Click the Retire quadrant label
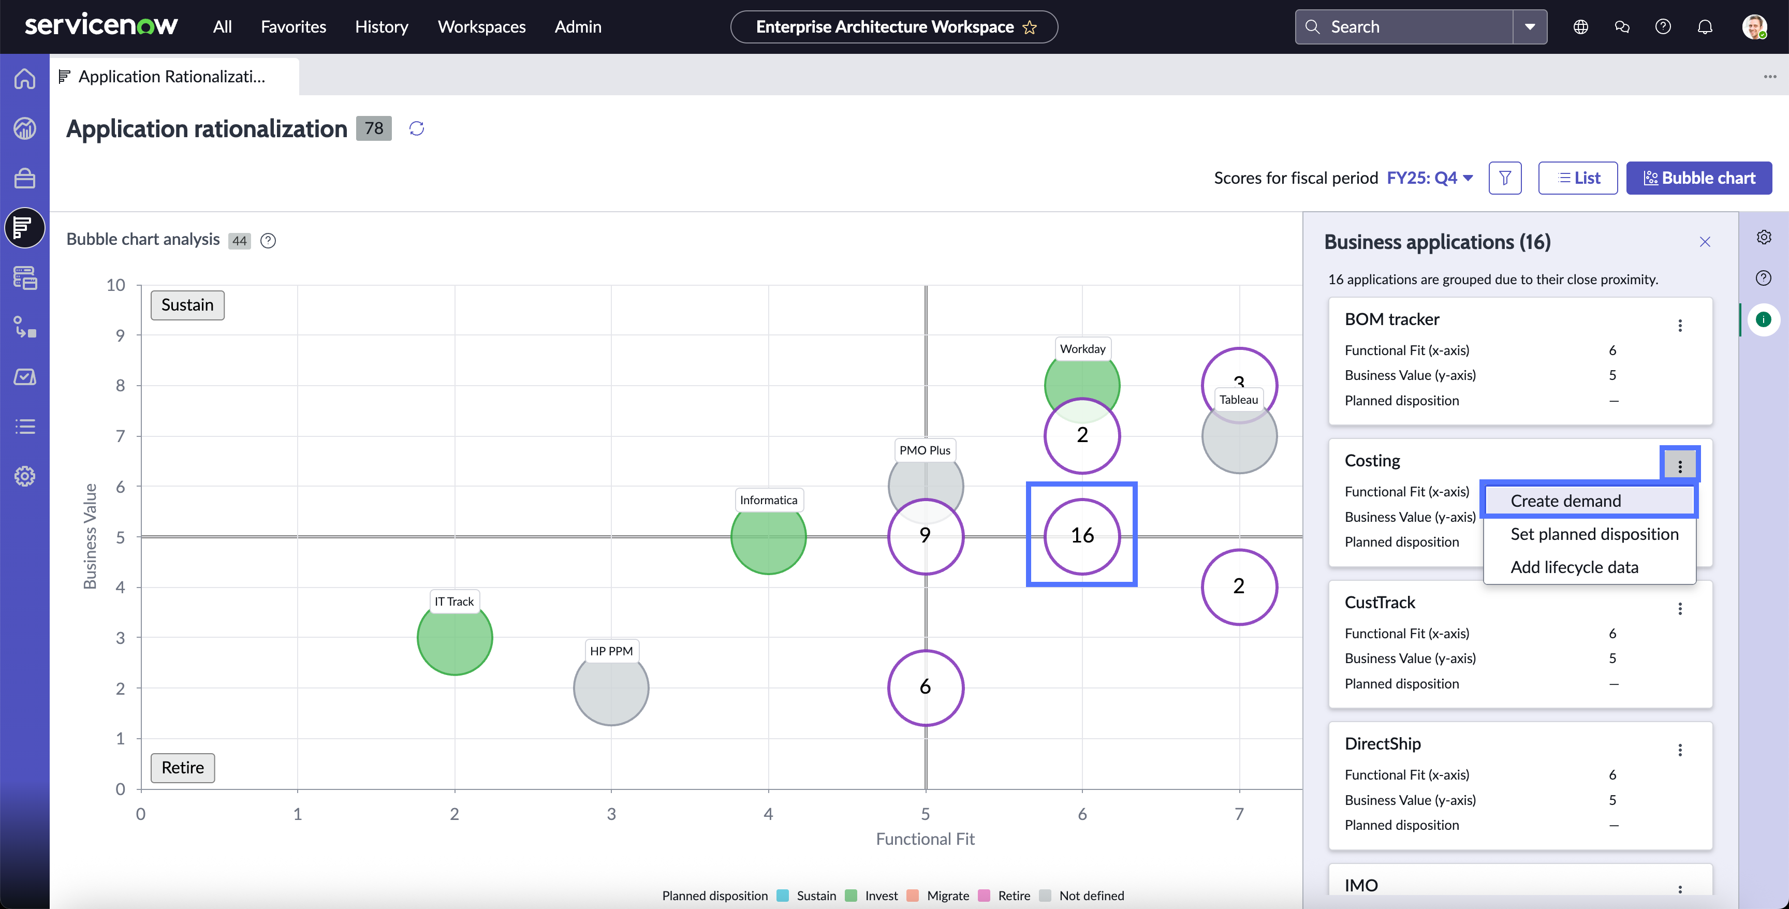Image resolution: width=1789 pixels, height=909 pixels. (x=183, y=767)
